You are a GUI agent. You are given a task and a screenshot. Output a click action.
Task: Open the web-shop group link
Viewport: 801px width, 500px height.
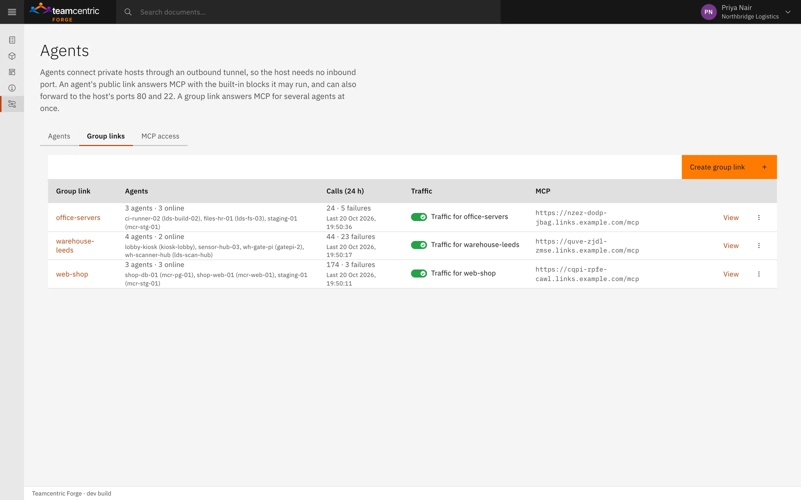(72, 274)
